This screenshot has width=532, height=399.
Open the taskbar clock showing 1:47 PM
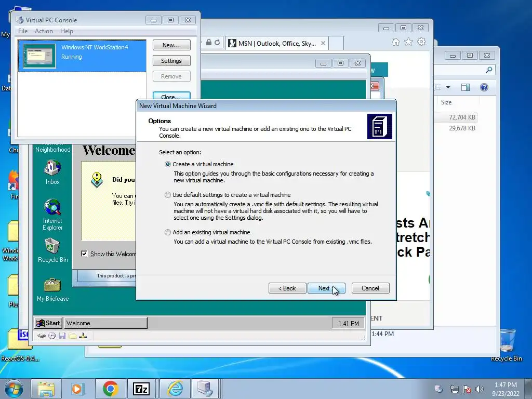coord(506,389)
